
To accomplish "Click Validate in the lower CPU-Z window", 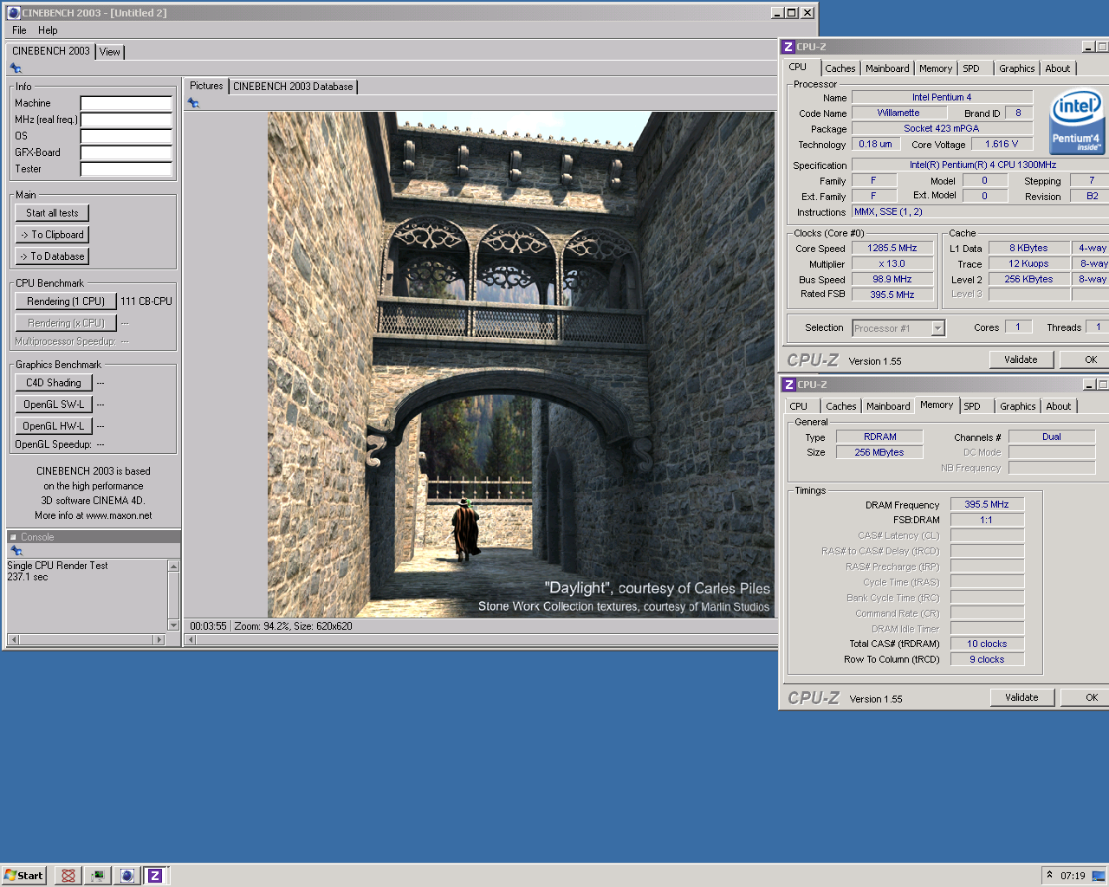I will 1021,697.
